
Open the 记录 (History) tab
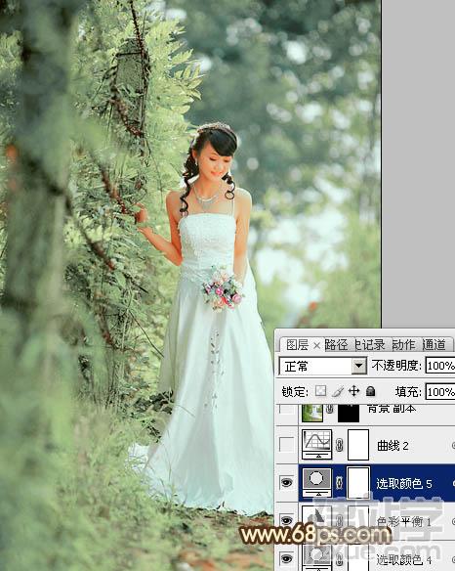pyautogui.click(x=370, y=344)
